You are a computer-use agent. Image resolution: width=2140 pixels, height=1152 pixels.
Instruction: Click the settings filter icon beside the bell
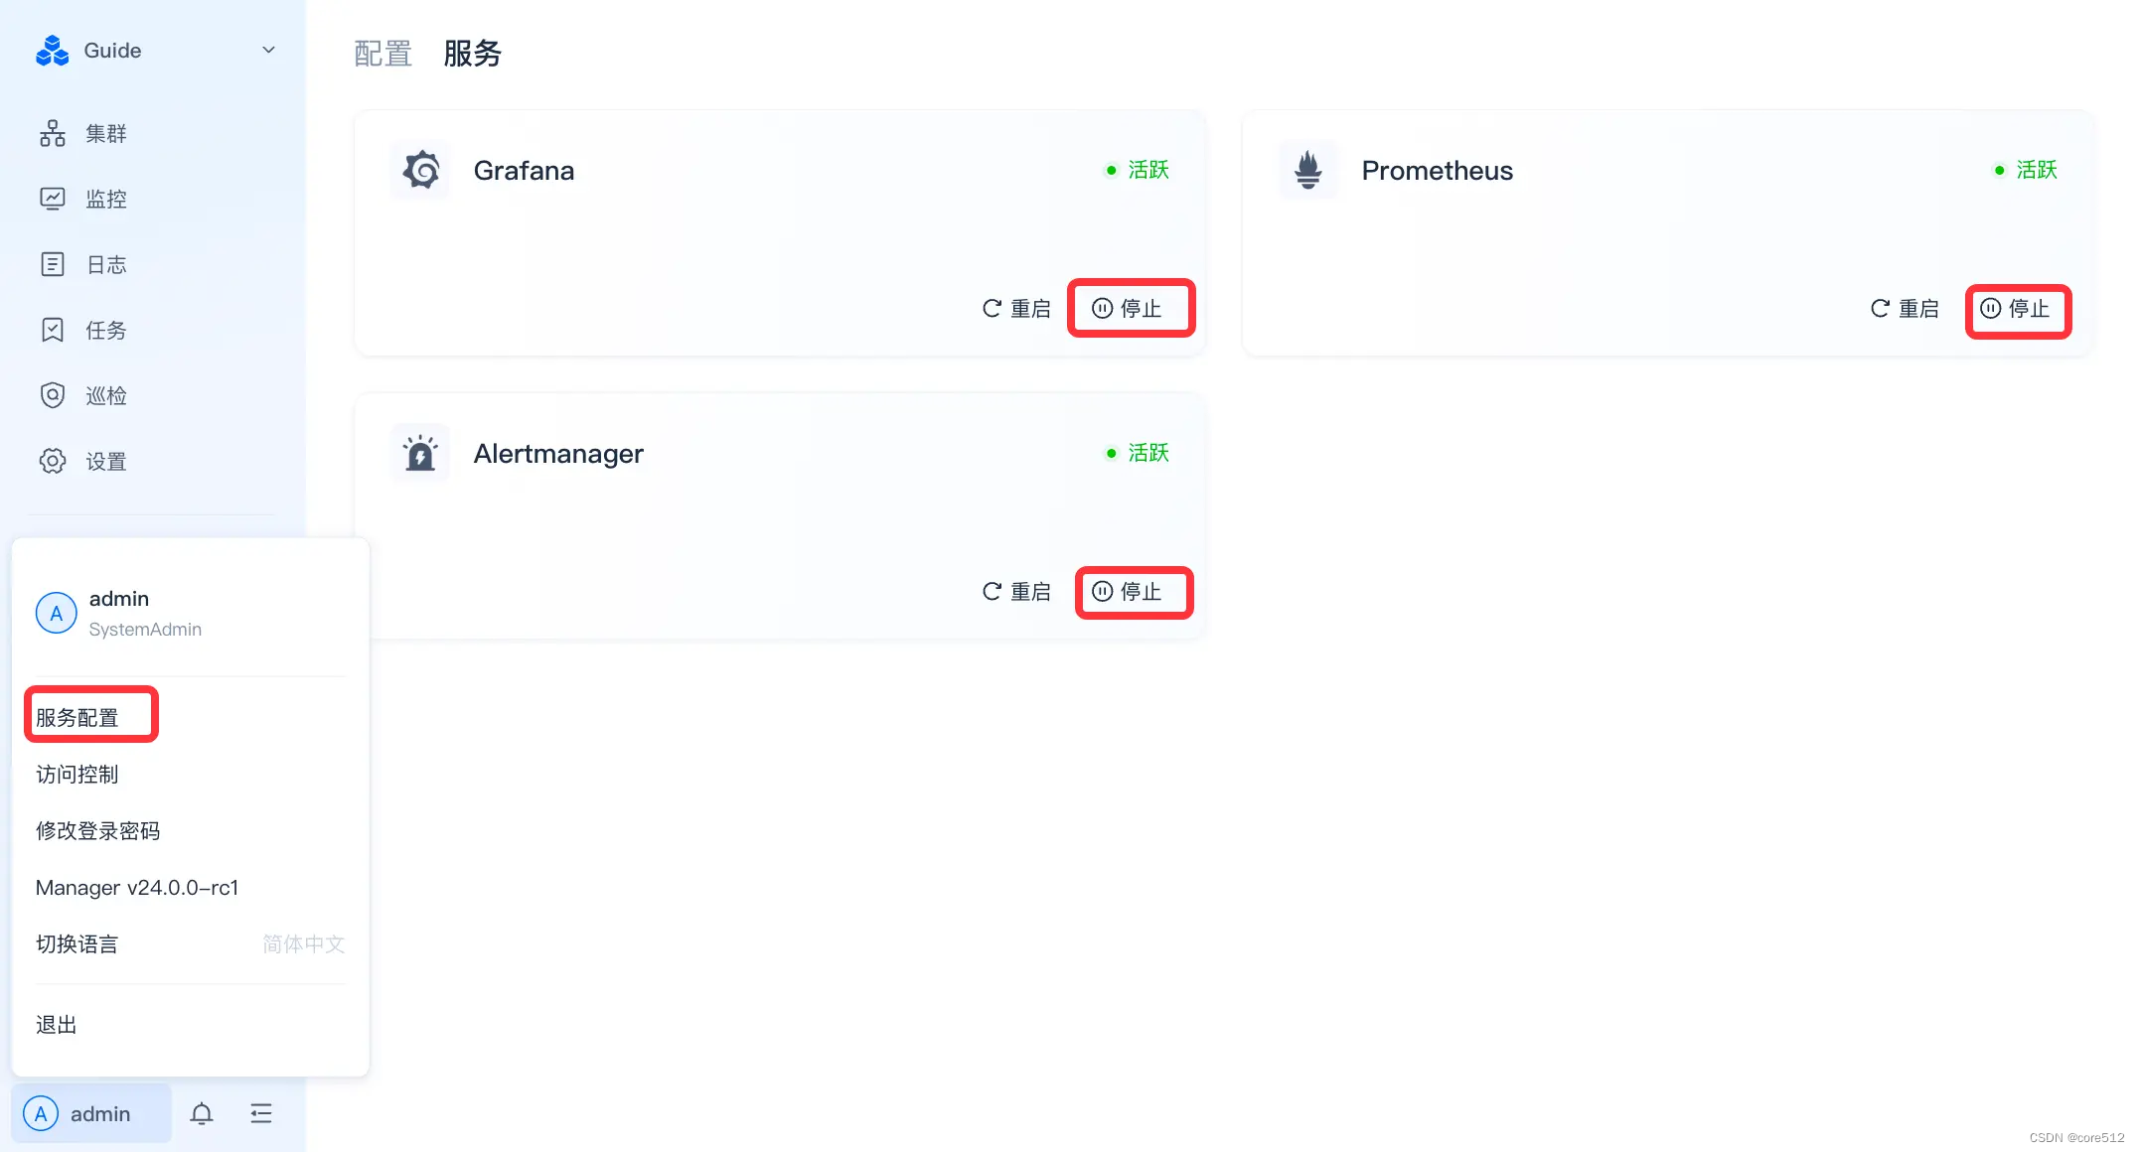(x=261, y=1113)
